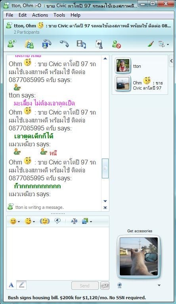Screen dimensions: 176x304
Task: Invite someone to this conversation
Action: (x=12, y=44)
